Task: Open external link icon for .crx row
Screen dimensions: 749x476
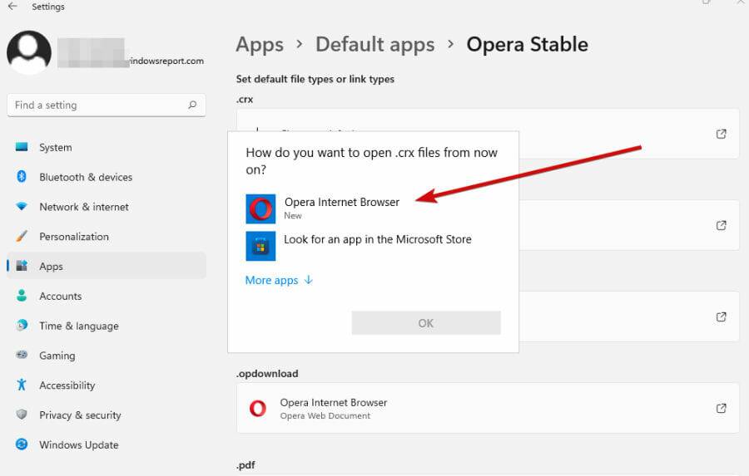Action: [x=722, y=134]
